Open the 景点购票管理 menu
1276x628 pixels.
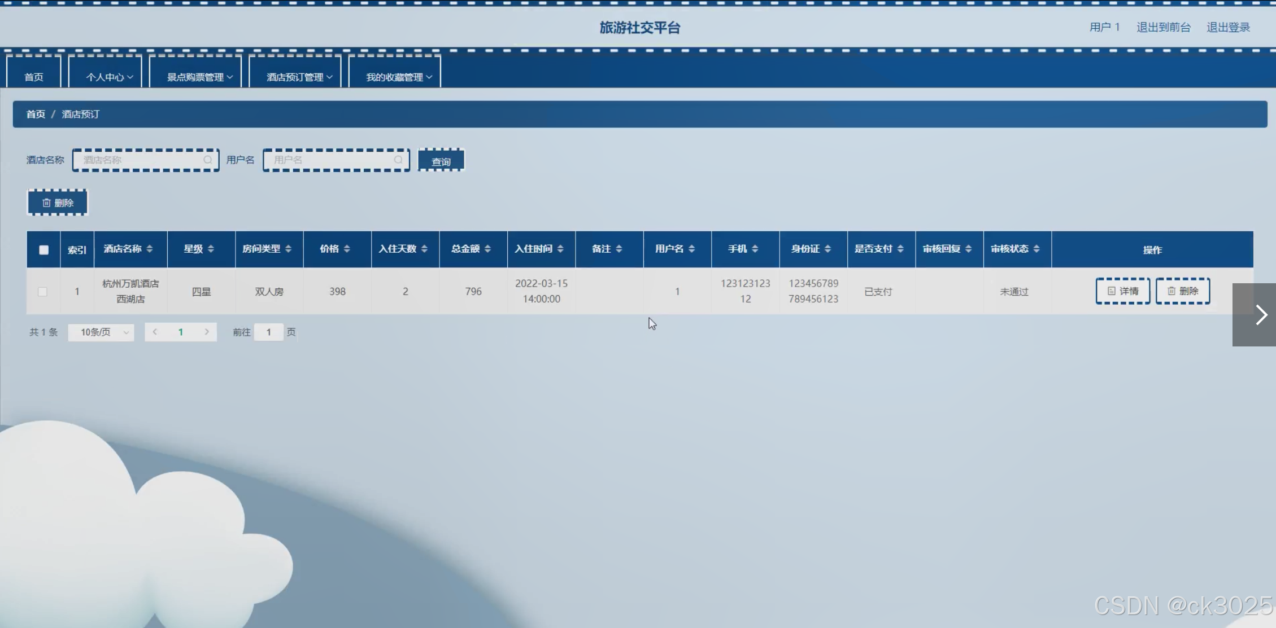pyautogui.click(x=199, y=77)
